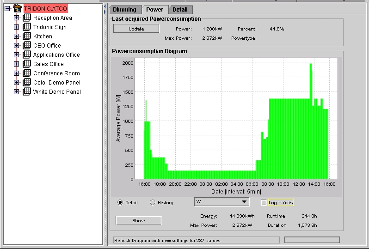The width and height of the screenshot is (369, 249).
Task: Click the Show button
Action: (x=139, y=220)
